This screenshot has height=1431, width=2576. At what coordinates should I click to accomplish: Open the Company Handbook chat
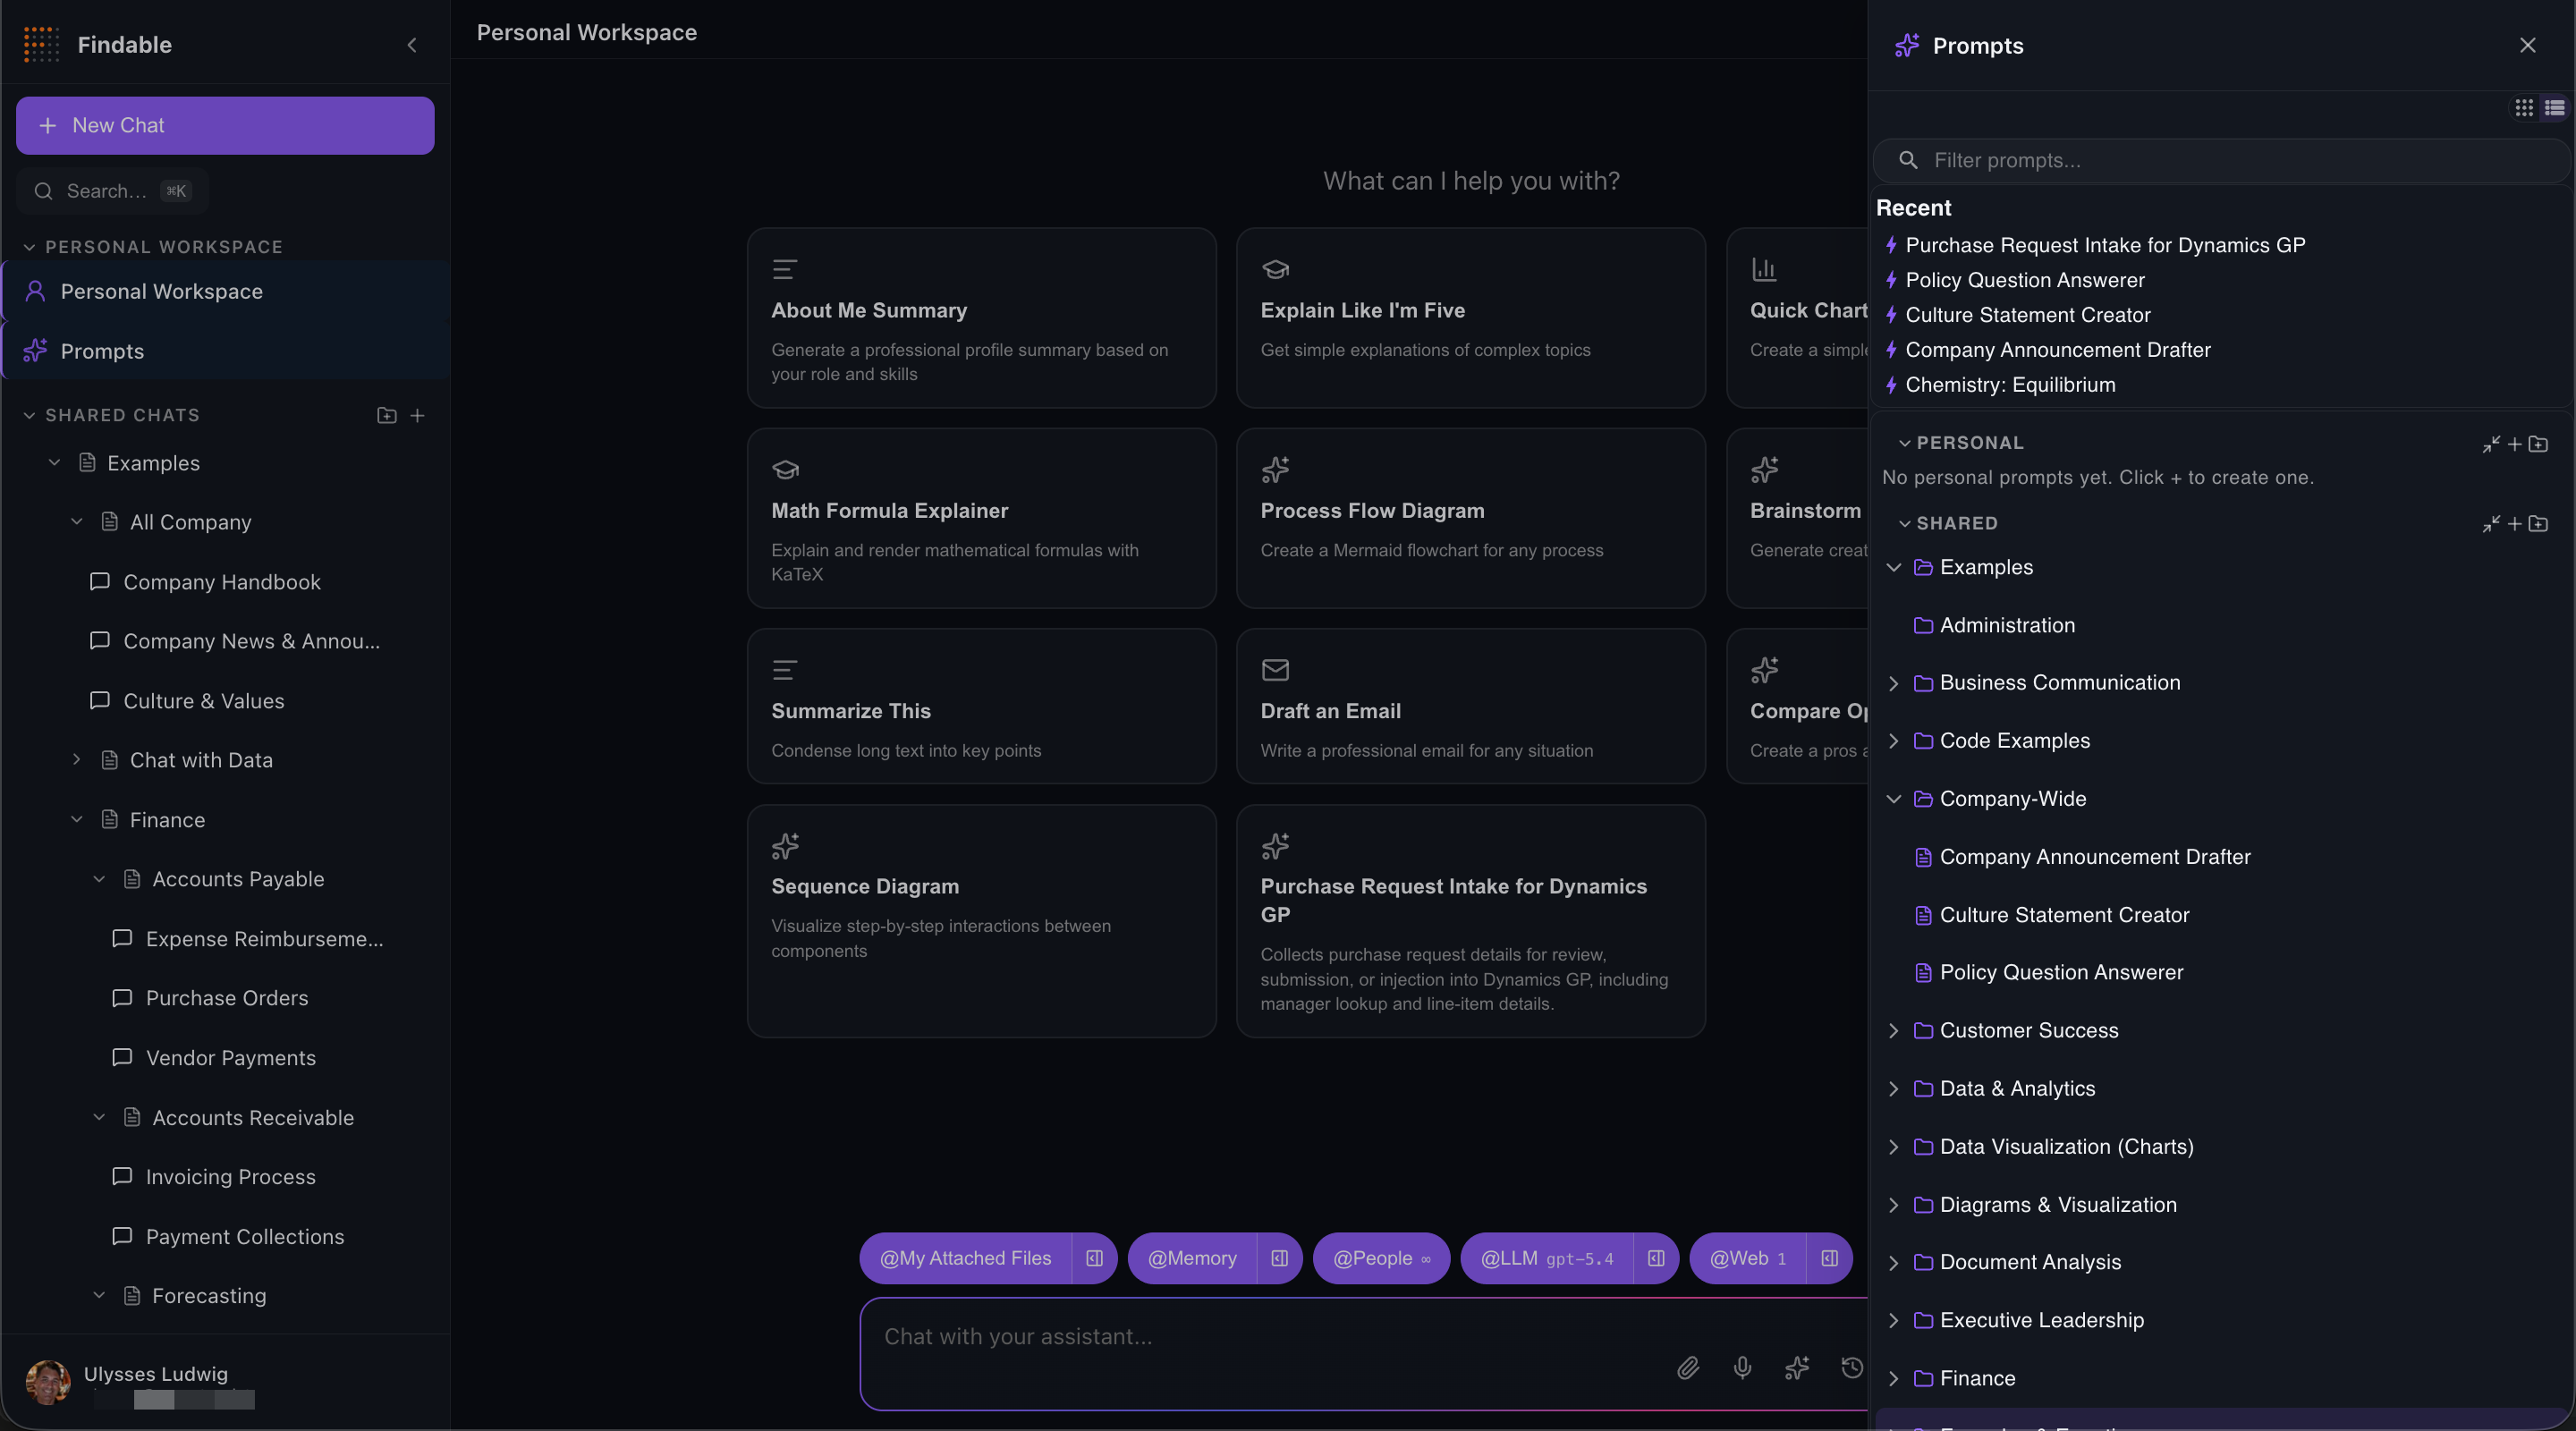click(222, 582)
